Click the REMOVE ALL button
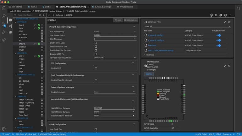Viewport: 242px width, 136px height. (x=131, y=20)
